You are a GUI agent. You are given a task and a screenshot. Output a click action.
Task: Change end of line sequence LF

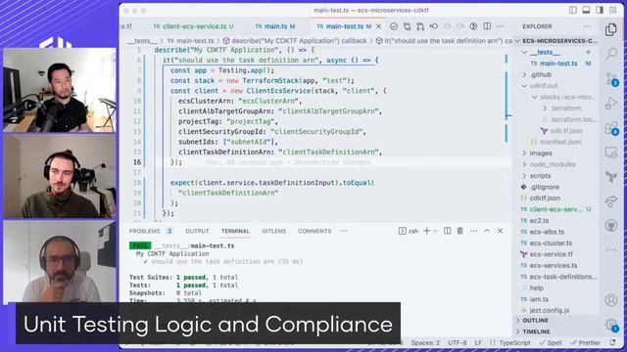pyautogui.click(x=478, y=343)
